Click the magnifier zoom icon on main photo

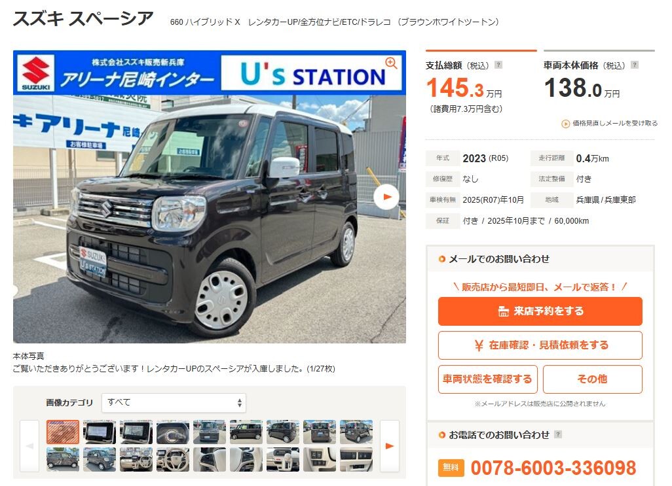(391, 63)
